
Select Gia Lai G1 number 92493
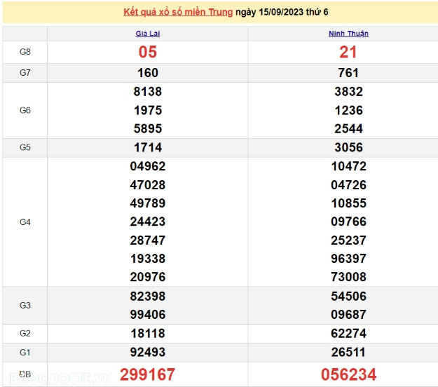tap(148, 353)
